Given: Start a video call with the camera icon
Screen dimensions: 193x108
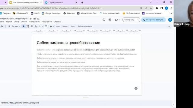Looking at the screenshot, I should 116,20.
